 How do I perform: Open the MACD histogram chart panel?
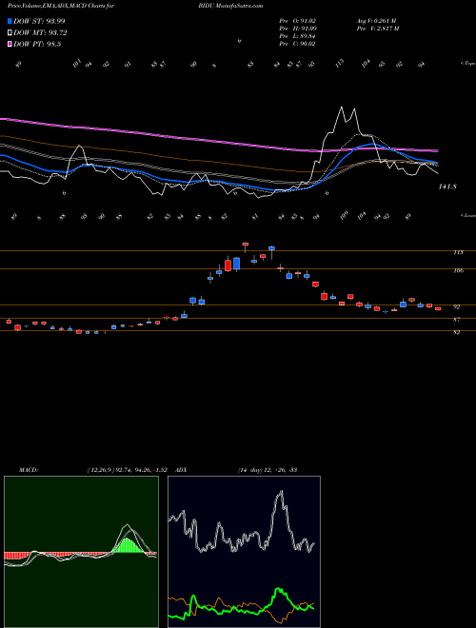click(81, 552)
